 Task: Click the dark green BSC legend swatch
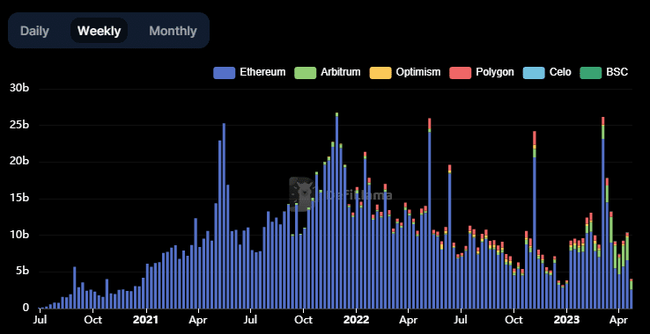[x=591, y=72]
